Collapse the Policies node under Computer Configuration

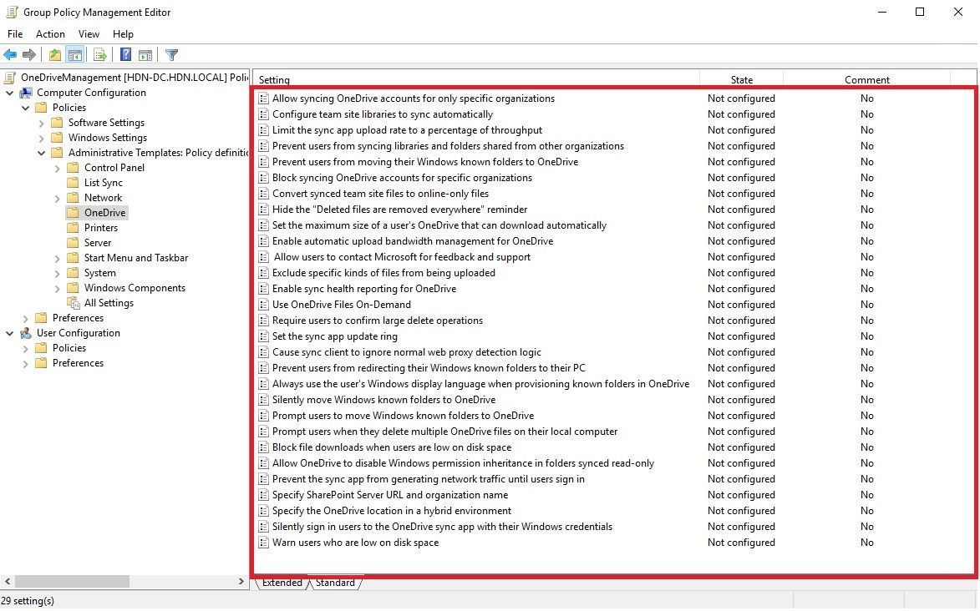click(26, 108)
